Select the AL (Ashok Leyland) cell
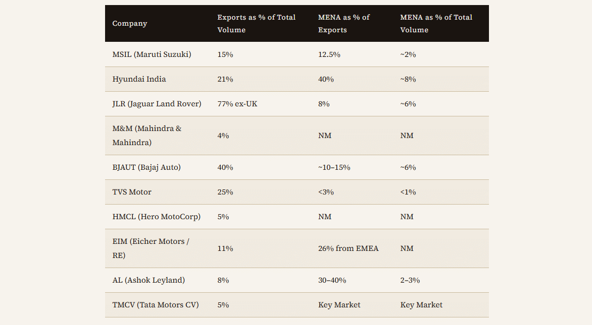The height and width of the screenshot is (325, 592). pos(149,280)
